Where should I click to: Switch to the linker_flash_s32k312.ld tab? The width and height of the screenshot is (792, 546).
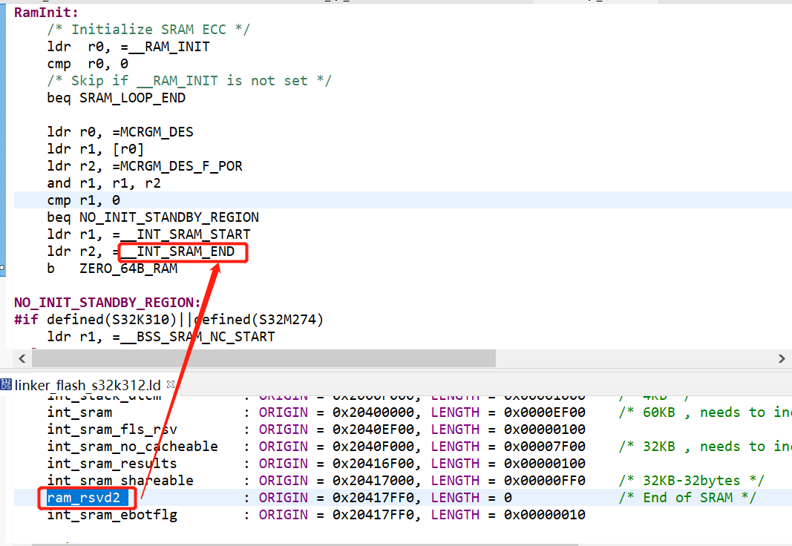click(89, 384)
